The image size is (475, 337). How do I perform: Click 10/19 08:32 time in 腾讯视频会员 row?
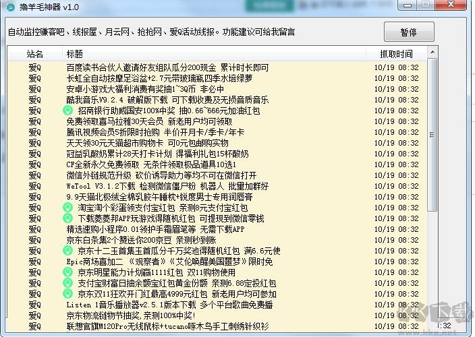coord(397,132)
